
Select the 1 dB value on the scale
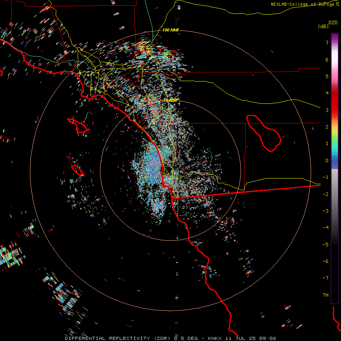coord(327,144)
